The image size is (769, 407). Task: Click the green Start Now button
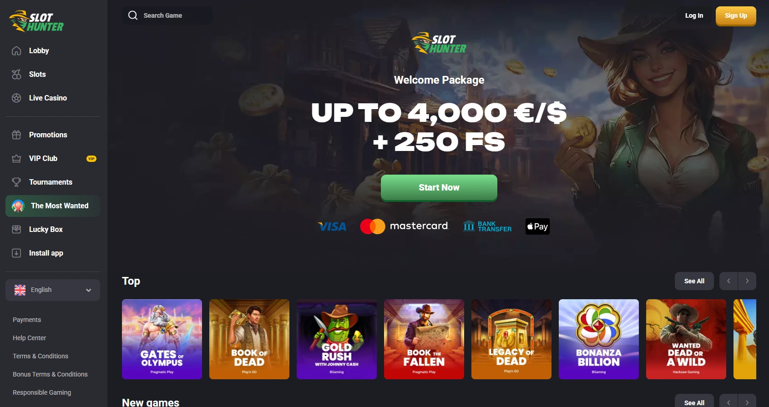439,188
